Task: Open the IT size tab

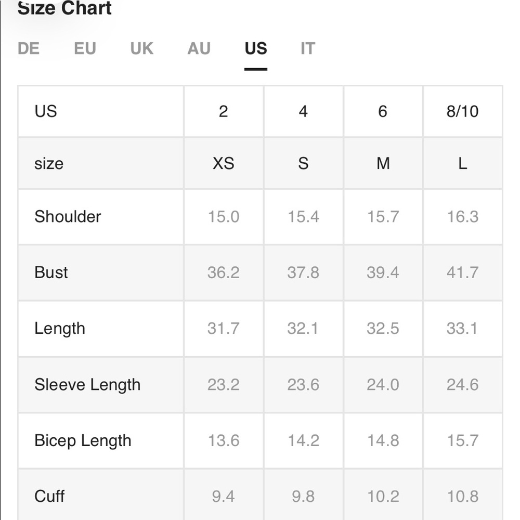Action: point(307,48)
